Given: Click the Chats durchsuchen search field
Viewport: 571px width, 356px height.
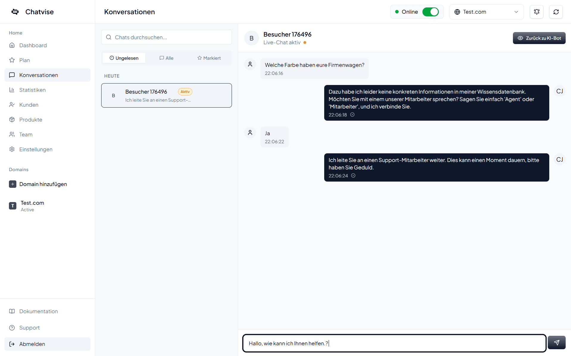Looking at the screenshot, I should click(166, 37).
